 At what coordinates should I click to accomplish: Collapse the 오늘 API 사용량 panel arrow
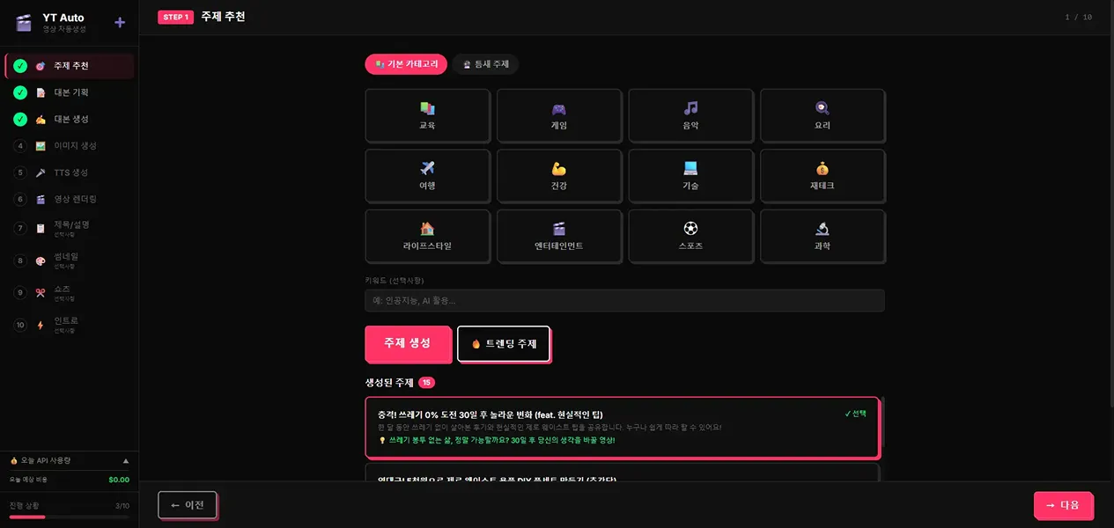point(125,460)
